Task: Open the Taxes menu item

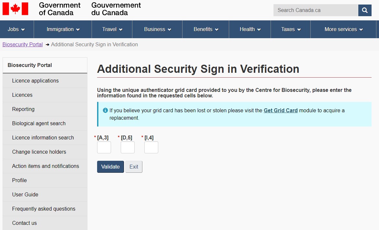Action: pyautogui.click(x=291, y=29)
